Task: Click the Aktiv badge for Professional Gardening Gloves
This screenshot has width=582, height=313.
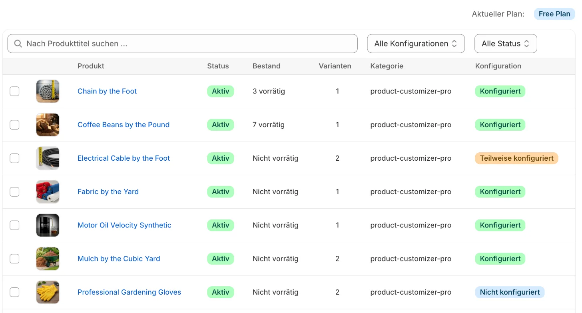Action: coord(221,292)
